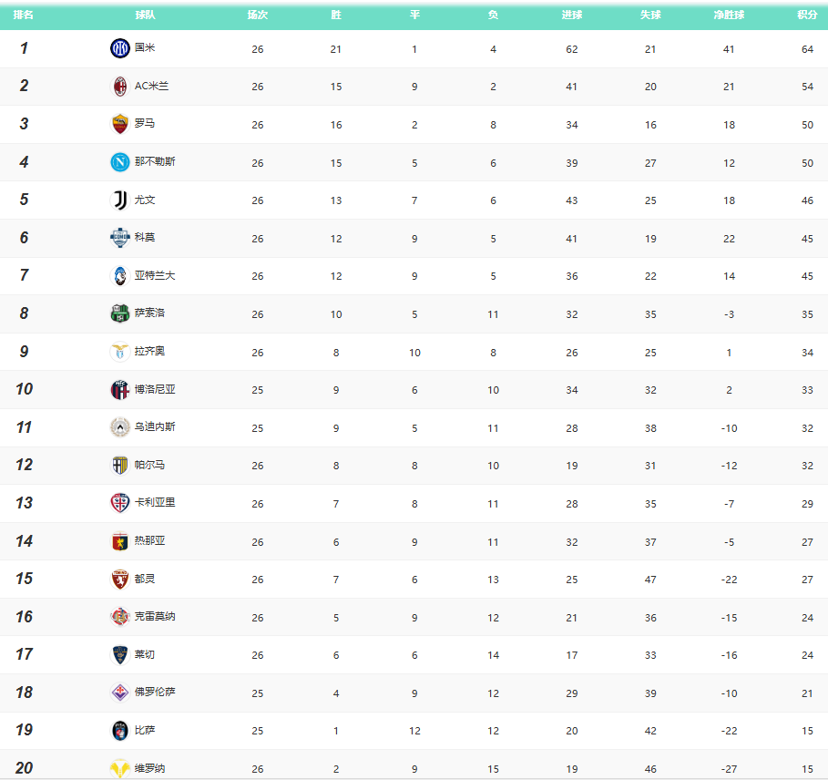Open the 萨索洛 team name link
This screenshot has width=828, height=780.
pos(149,313)
